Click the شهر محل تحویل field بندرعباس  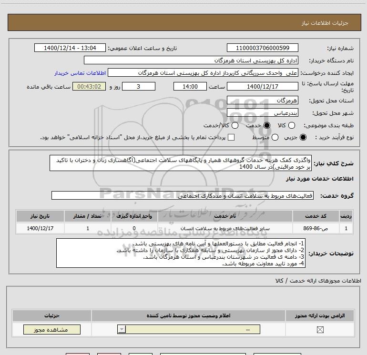pyautogui.click(x=262, y=113)
